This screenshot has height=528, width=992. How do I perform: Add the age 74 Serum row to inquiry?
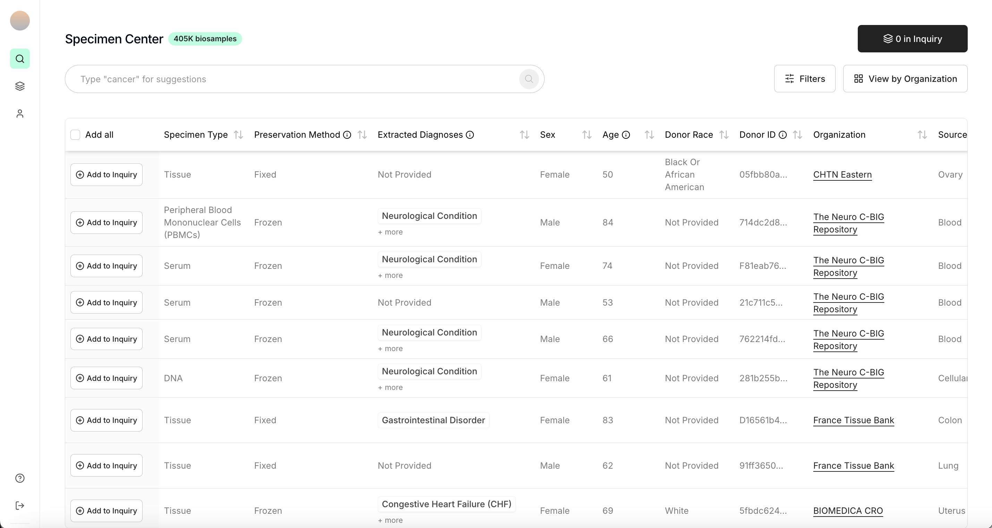(106, 266)
